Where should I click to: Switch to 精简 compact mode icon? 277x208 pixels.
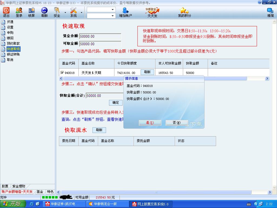tap(270, 12)
